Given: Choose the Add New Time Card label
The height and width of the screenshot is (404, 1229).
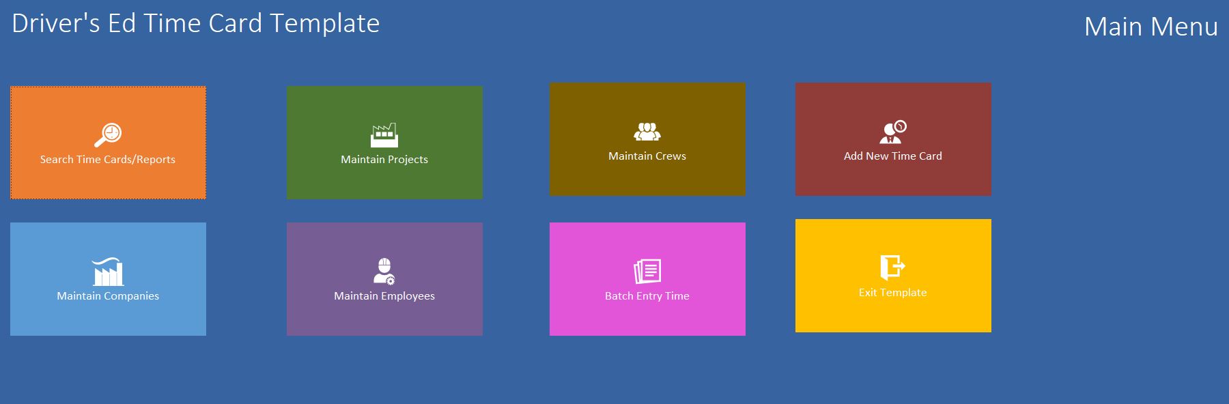Looking at the screenshot, I should (892, 156).
